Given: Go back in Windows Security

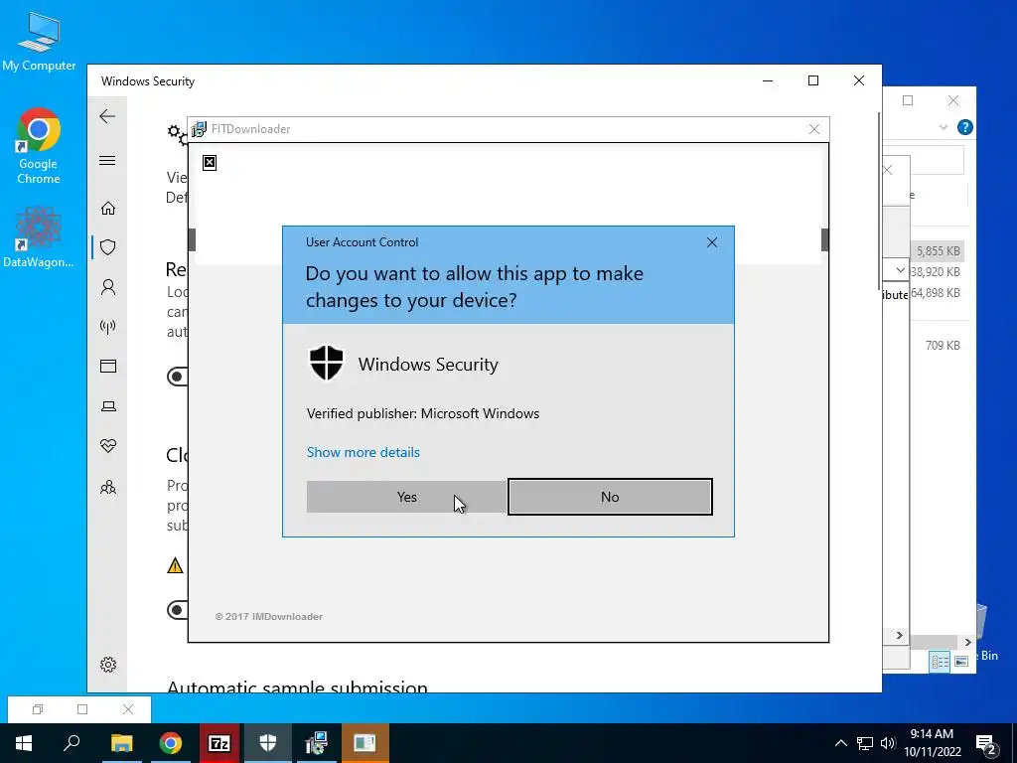Looking at the screenshot, I should pos(107,116).
